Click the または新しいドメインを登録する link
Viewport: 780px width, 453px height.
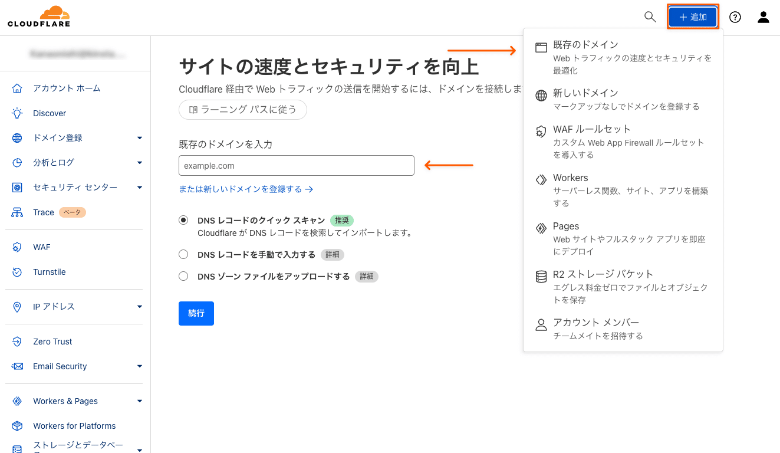245,189
